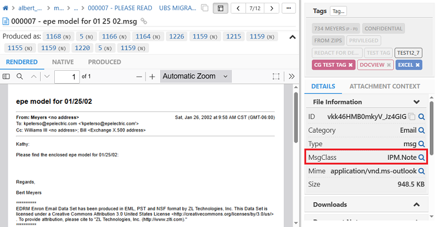This screenshot has width=438, height=227.
Task: Search by Mime type magnifier
Action: (x=422, y=171)
